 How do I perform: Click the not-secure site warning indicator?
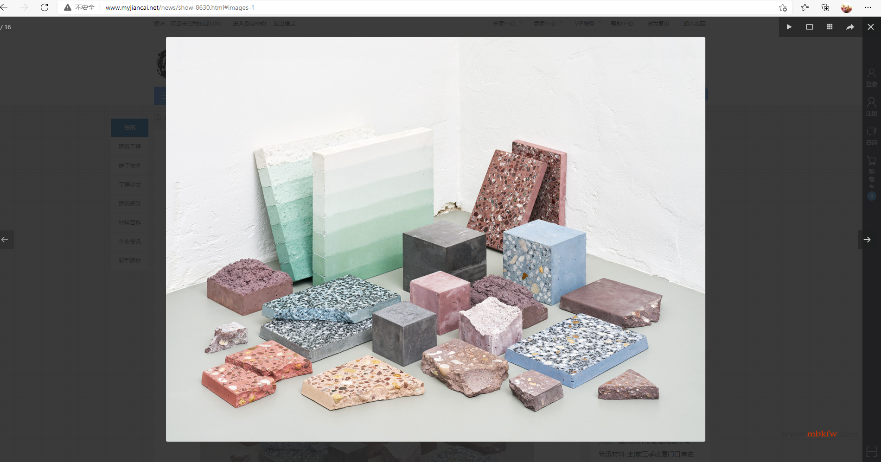click(x=79, y=7)
